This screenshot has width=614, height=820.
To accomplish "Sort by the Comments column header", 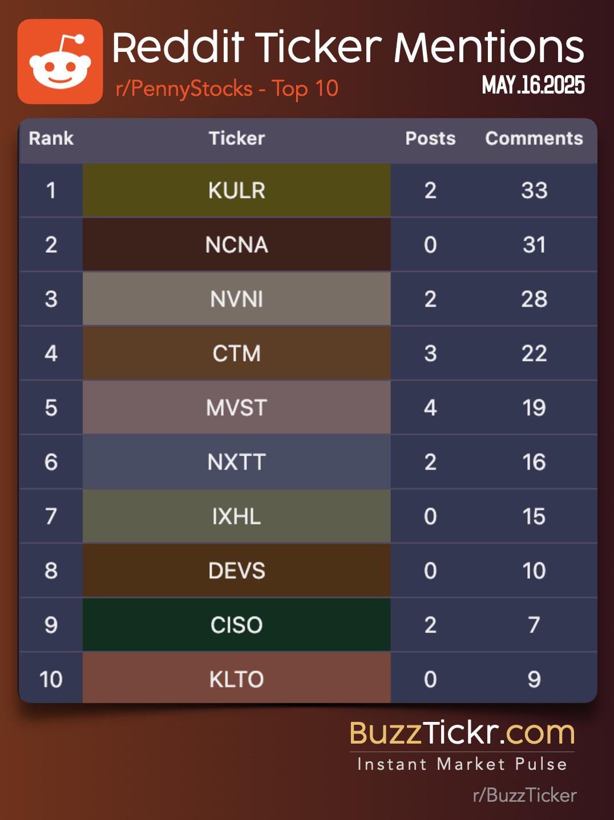I will click(x=534, y=138).
